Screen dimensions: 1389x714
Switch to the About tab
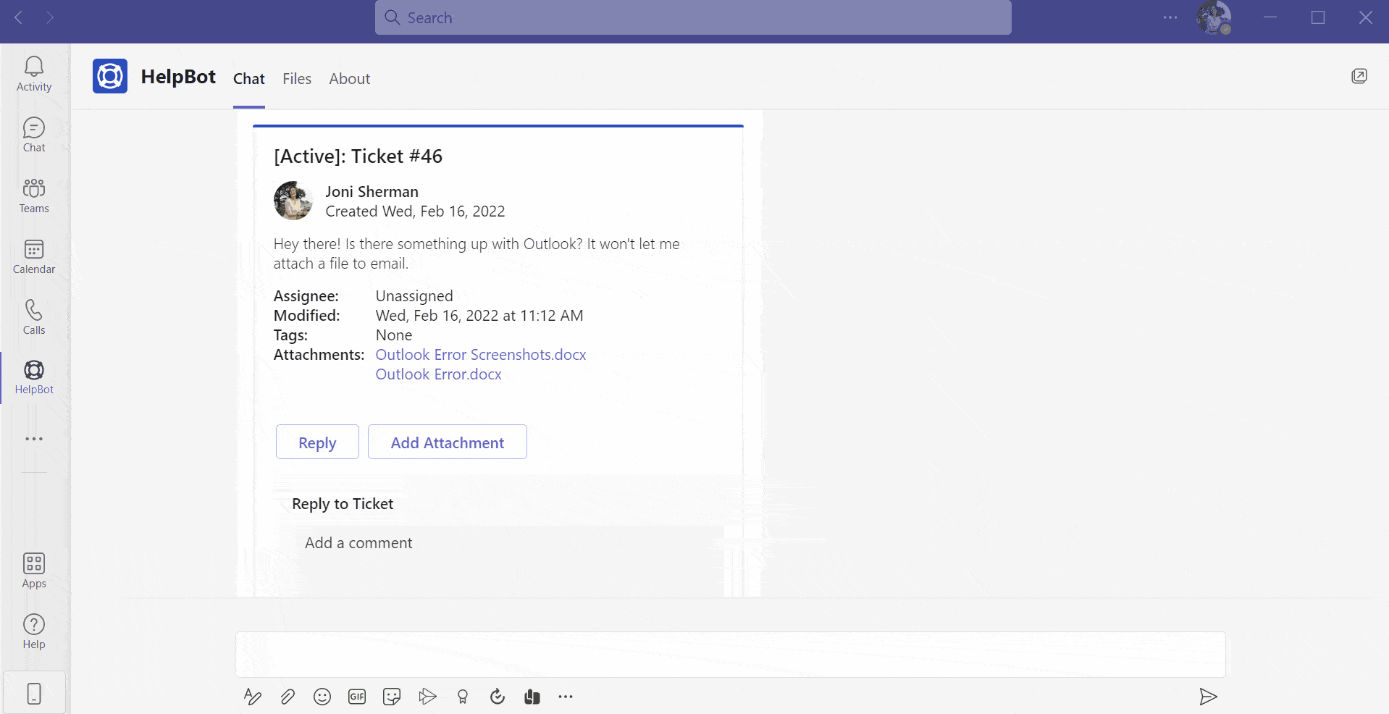[x=350, y=79]
